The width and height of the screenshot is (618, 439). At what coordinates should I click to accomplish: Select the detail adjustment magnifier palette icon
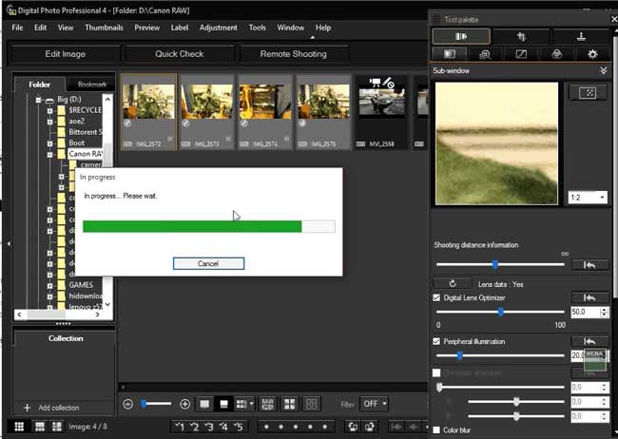tap(485, 54)
